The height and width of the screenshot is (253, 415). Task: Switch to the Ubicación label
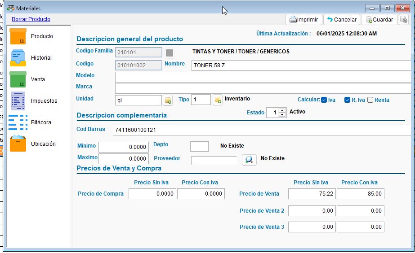click(44, 144)
